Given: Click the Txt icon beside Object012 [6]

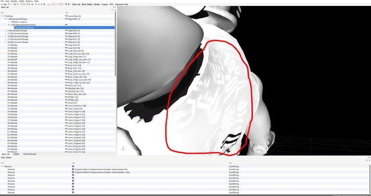Looking at the screenshot, I should click(x=66, y=42).
